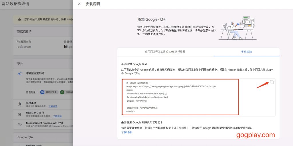Select the 手动添加 tab

246,52
